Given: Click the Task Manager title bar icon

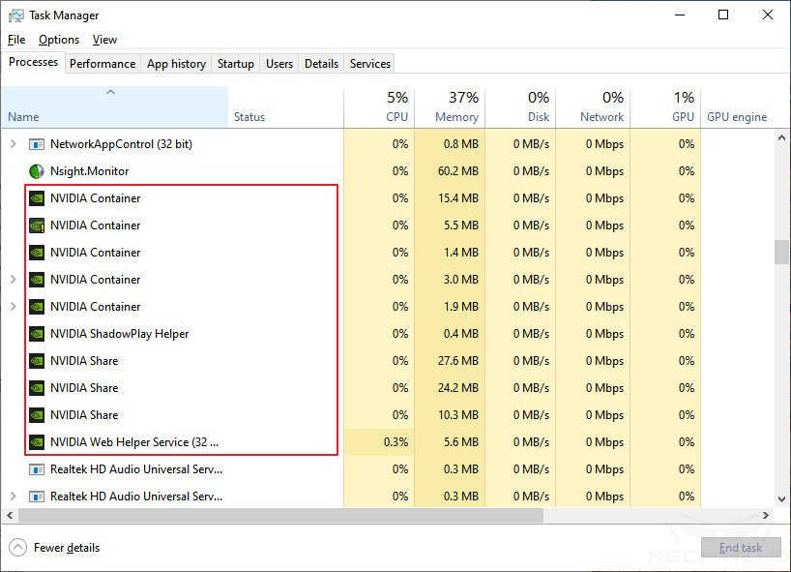Looking at the screenshot, I should click(15, 15).
